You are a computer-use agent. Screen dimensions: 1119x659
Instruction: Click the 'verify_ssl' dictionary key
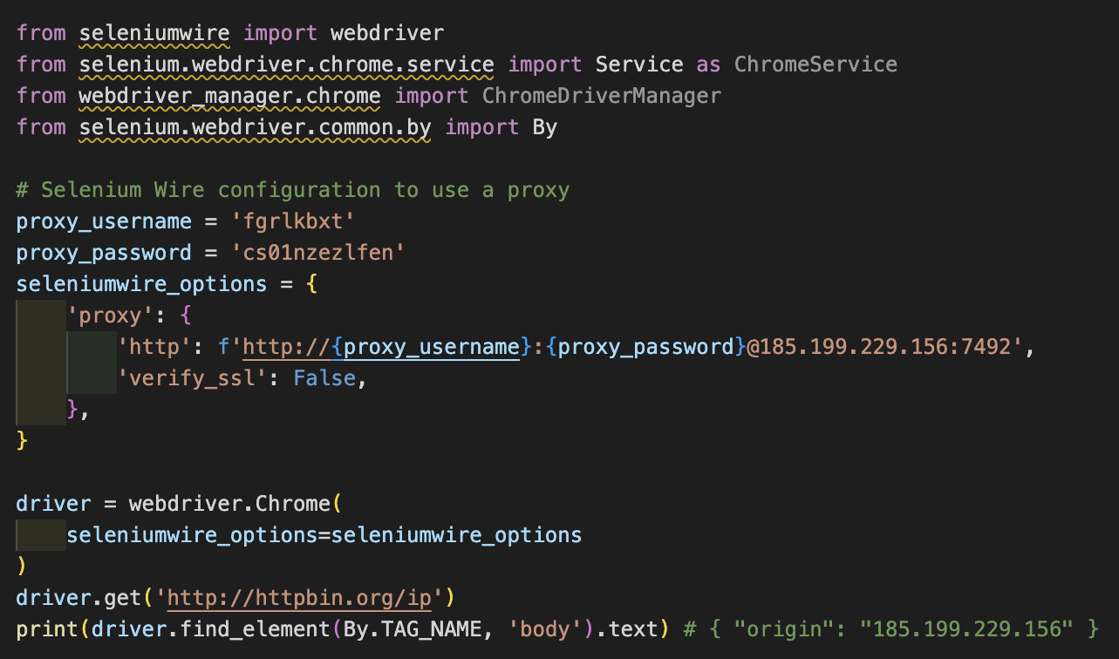[x=193, y=378]
